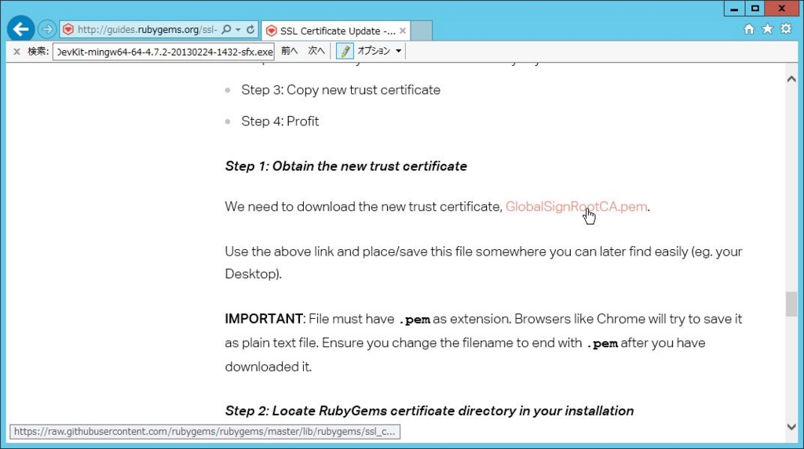Open the address bar autocomplete dropdown arrow
This screenshot has height=449, width=804.
[239, 30]
